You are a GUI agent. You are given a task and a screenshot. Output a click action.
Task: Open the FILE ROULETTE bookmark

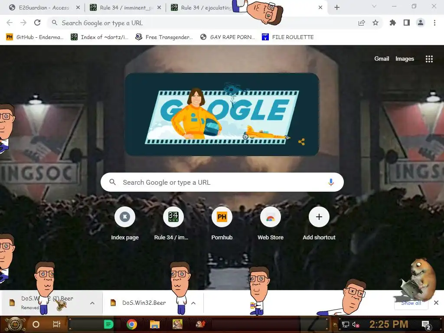pos(288,37)
